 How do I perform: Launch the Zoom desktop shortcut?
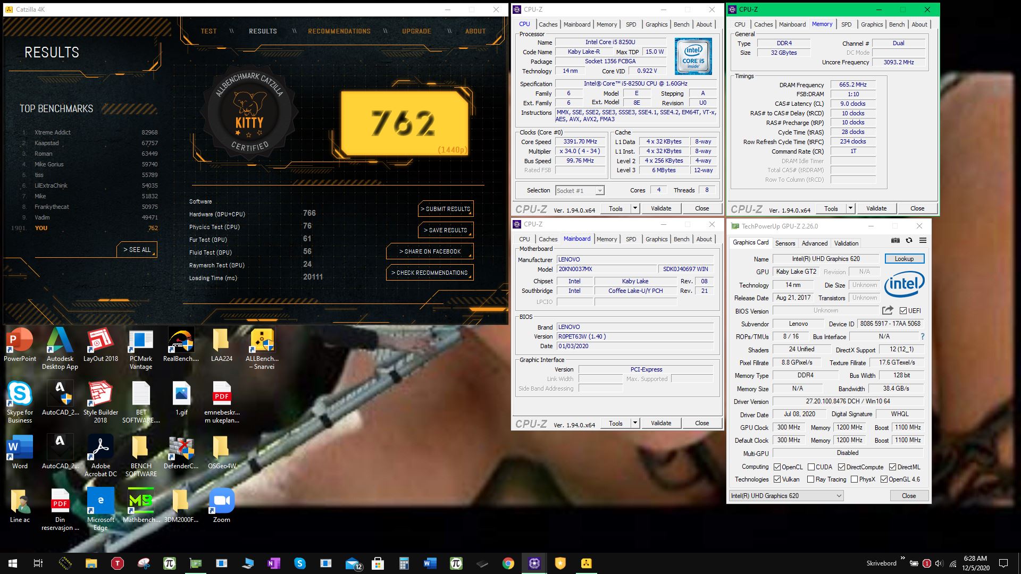pyautogui.click(x=221, y=505)
